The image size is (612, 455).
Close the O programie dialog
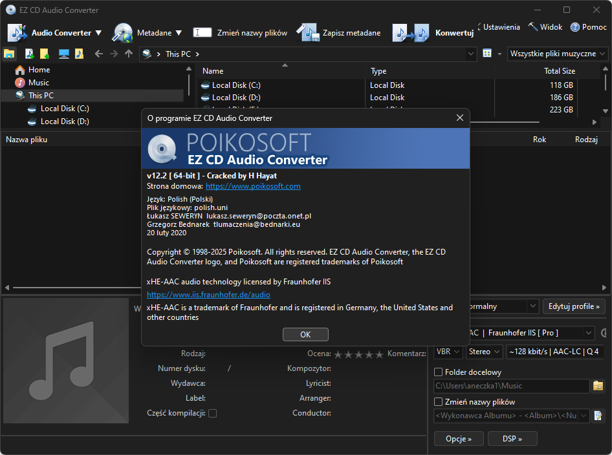tap(460, 118)
